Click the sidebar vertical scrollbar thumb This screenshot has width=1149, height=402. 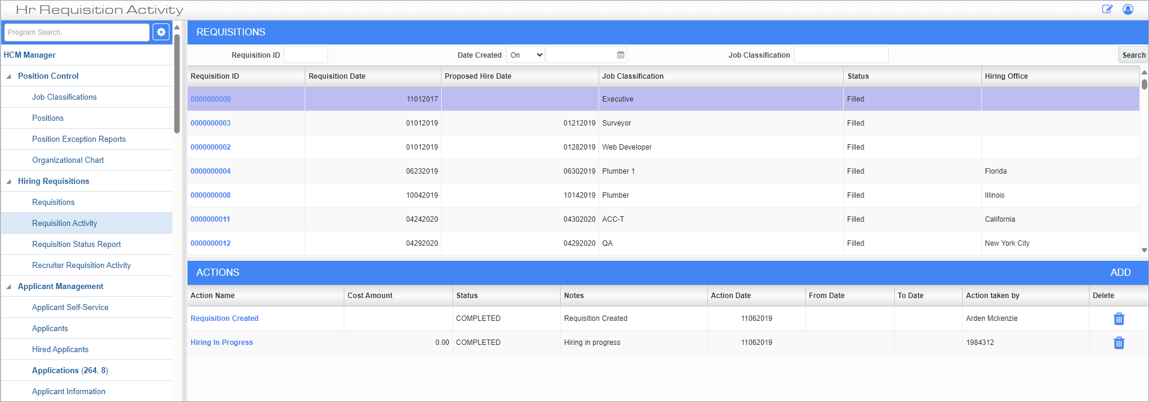[x=177, y=84]
